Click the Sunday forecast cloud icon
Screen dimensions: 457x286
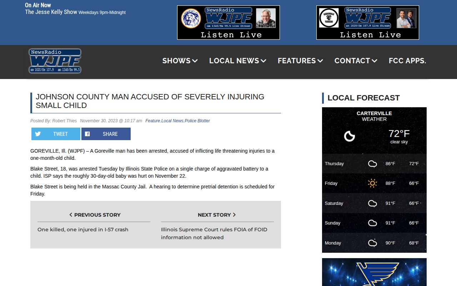(372, 223)
